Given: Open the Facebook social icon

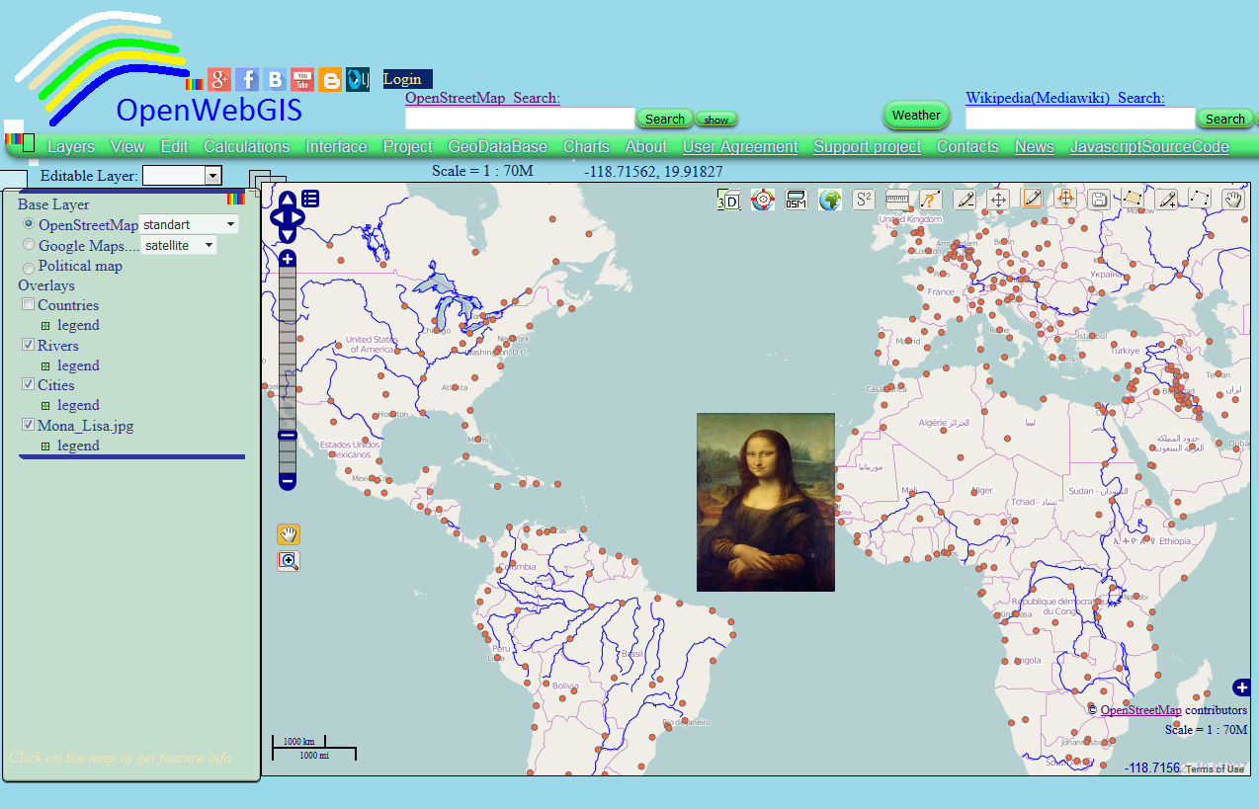Looking at the screenshot, I should (247, 80).
